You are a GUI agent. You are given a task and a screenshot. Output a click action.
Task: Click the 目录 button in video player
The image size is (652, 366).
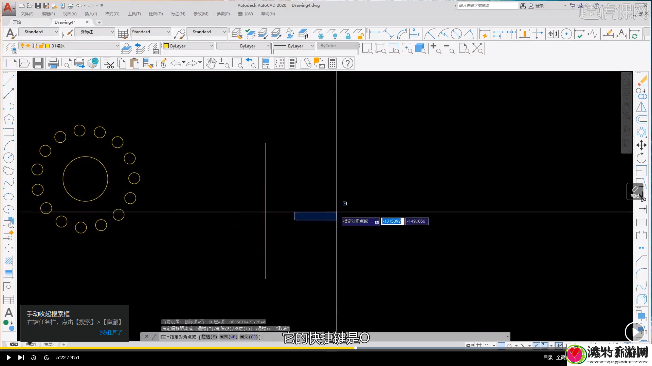pos(548,358)
